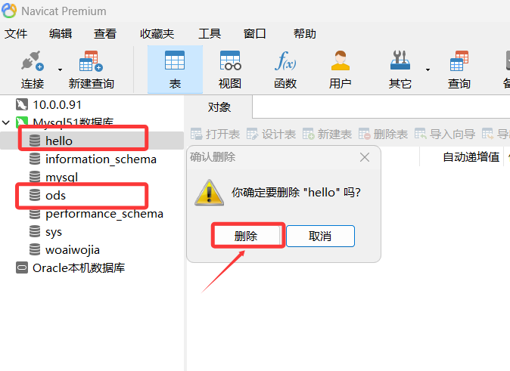
Task: Open the View icon with glasses
Action: point(230,60)
